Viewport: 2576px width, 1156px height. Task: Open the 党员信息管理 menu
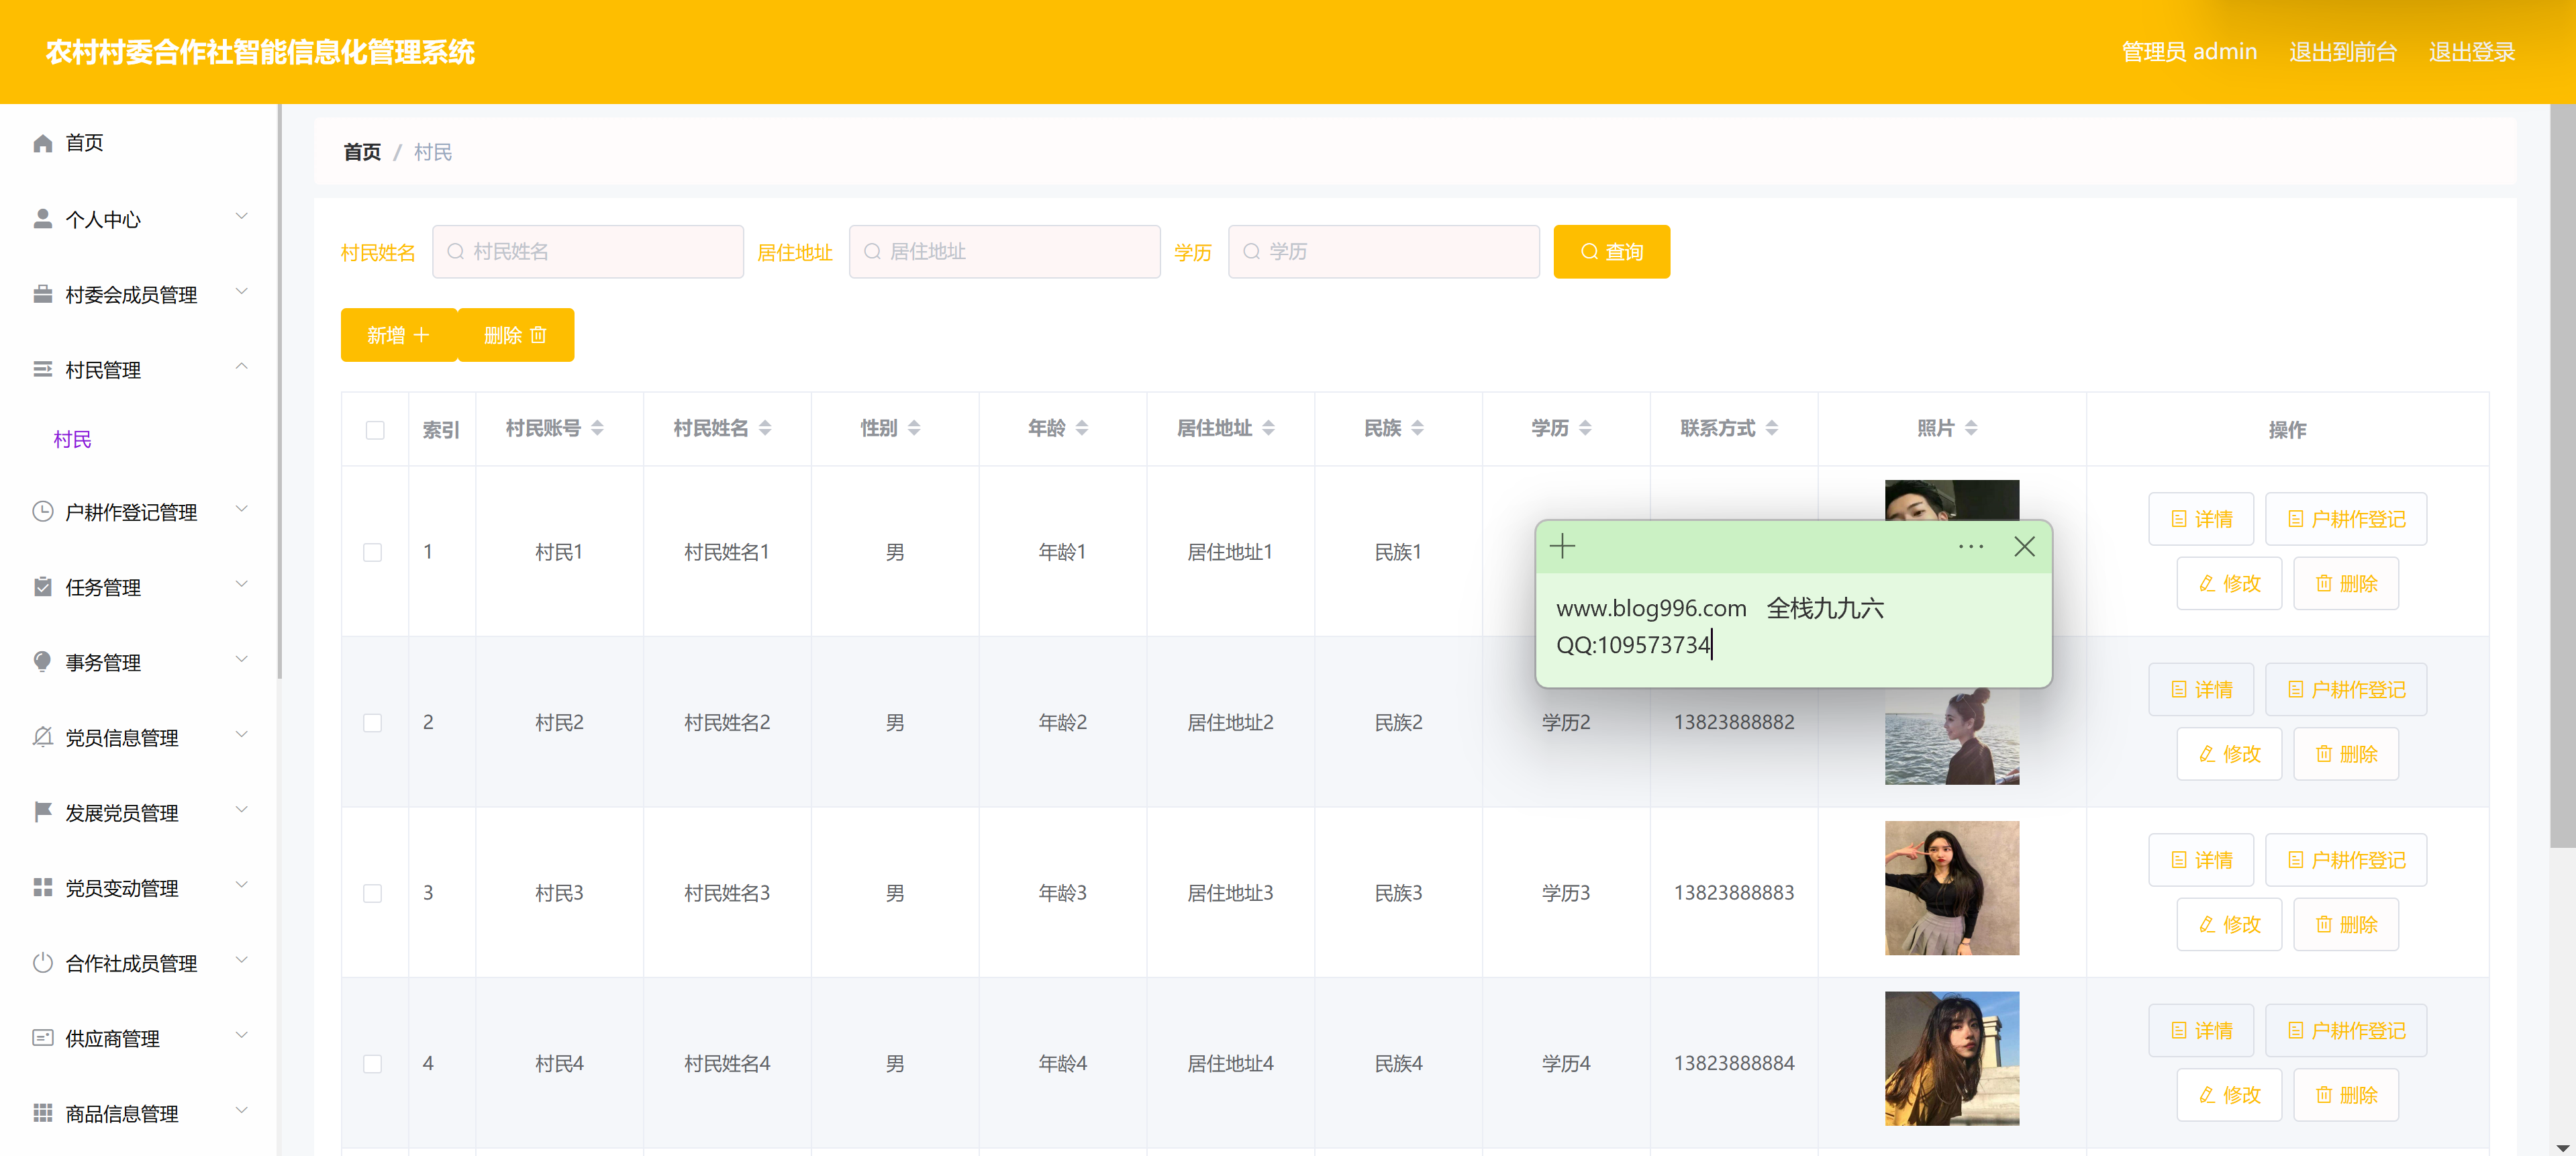coord(122,738)
